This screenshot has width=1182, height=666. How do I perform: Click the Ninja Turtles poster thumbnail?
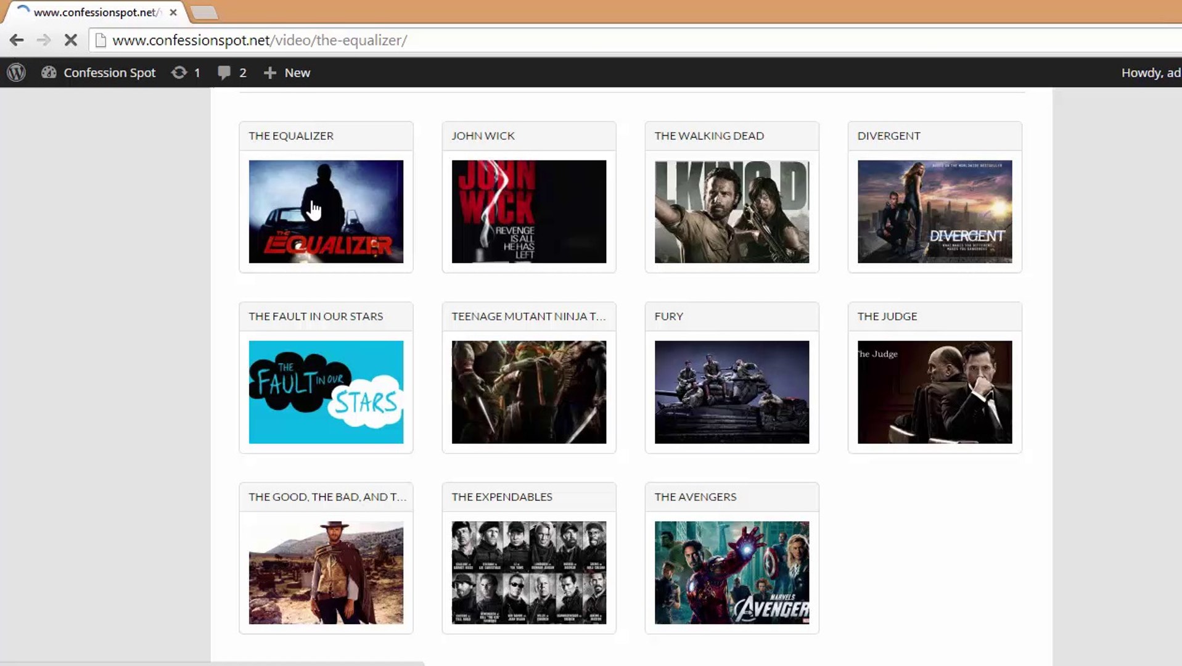(x=529, y=392)
